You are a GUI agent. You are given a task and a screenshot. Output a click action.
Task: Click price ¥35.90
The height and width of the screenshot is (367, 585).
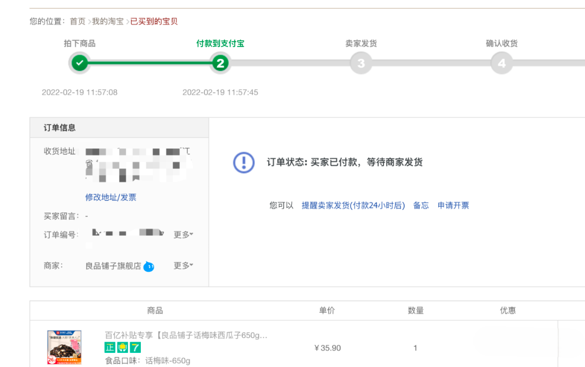pyautogui.click(x=328, y=348)
